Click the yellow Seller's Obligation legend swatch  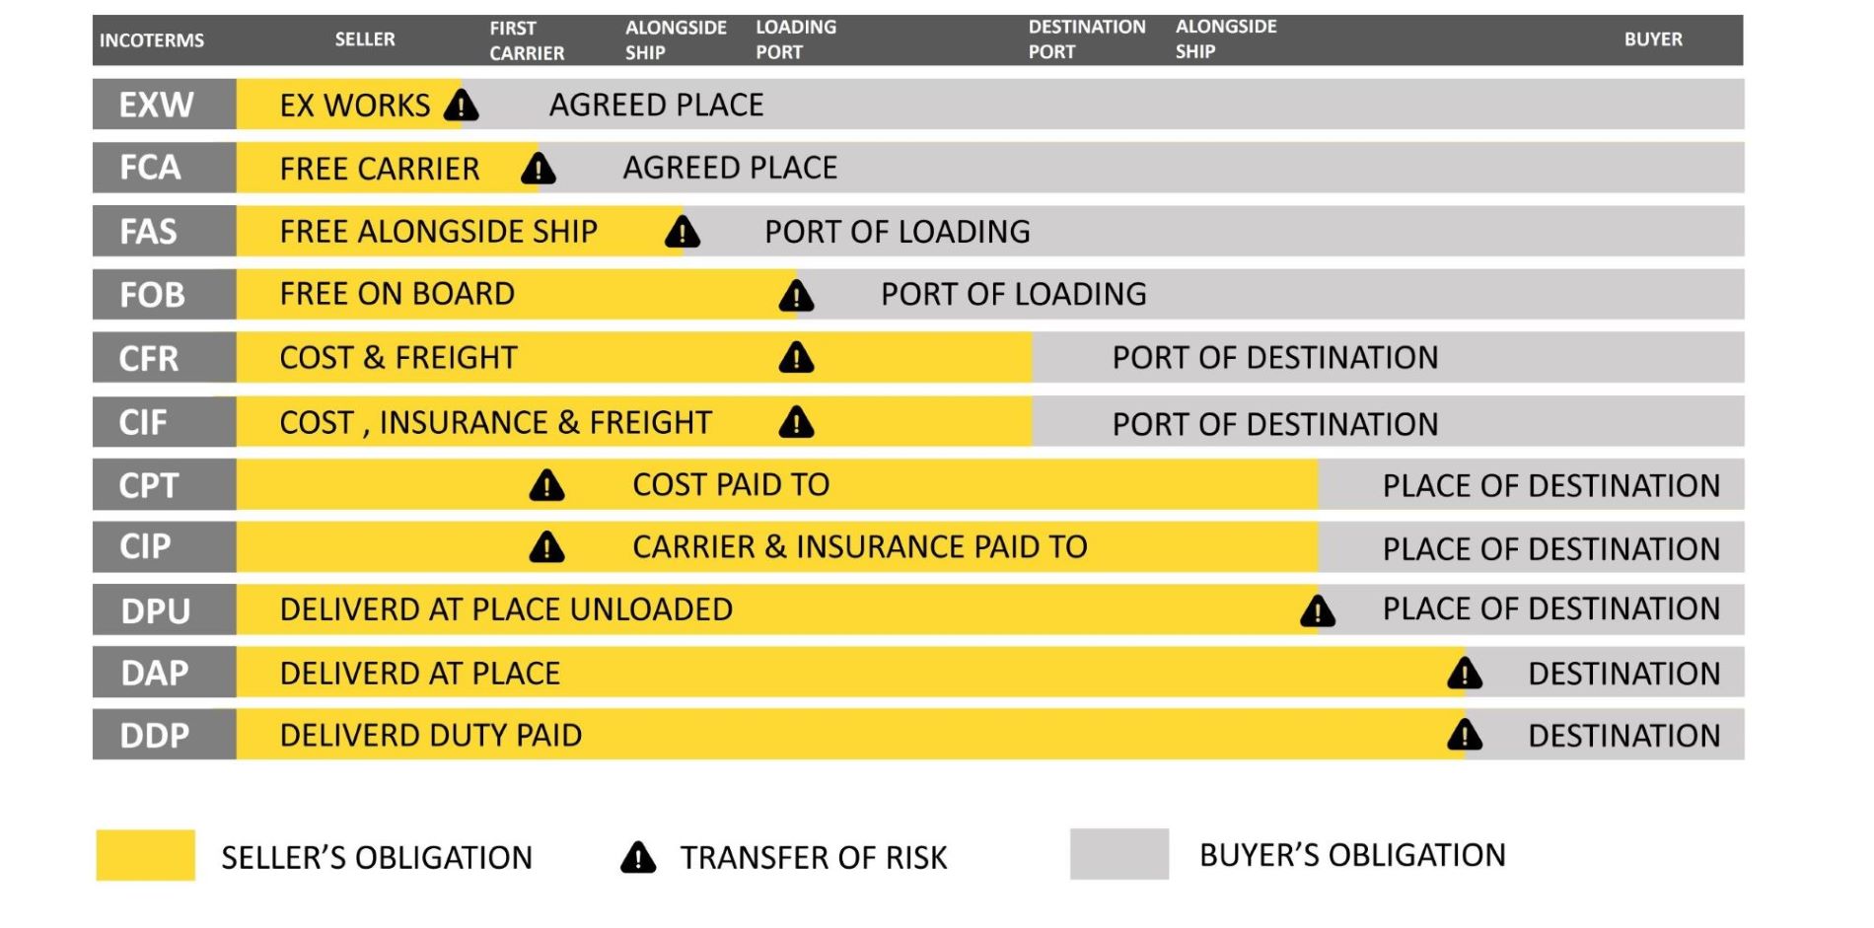(146, 855)
